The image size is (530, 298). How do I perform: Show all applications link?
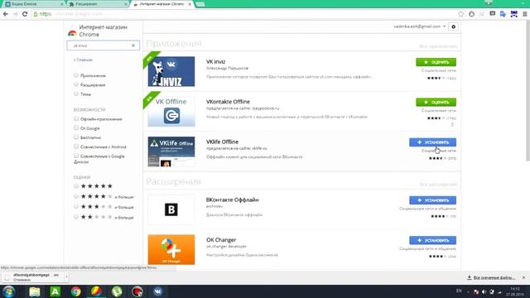pyautogui.click(x=438, y=46)
